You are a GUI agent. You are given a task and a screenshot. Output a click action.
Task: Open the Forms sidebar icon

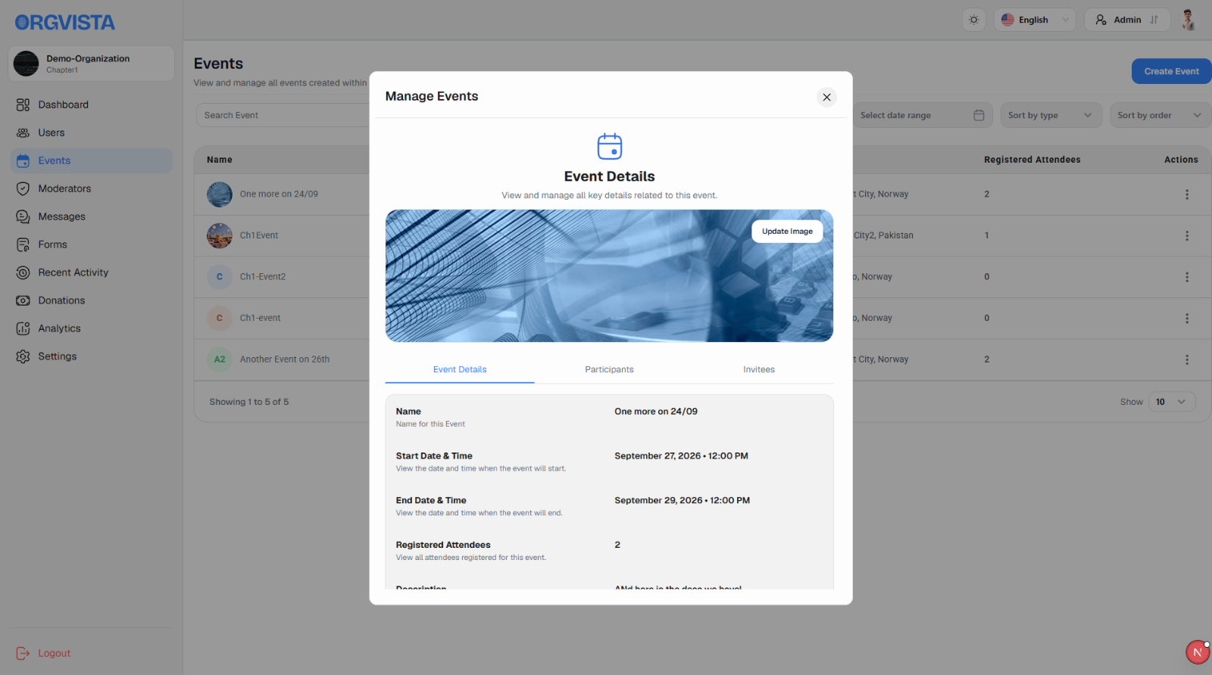(x=23, y=244)
